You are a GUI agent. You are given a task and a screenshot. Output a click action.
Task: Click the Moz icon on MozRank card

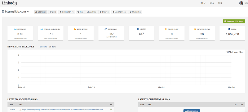(x=15, y=29)
